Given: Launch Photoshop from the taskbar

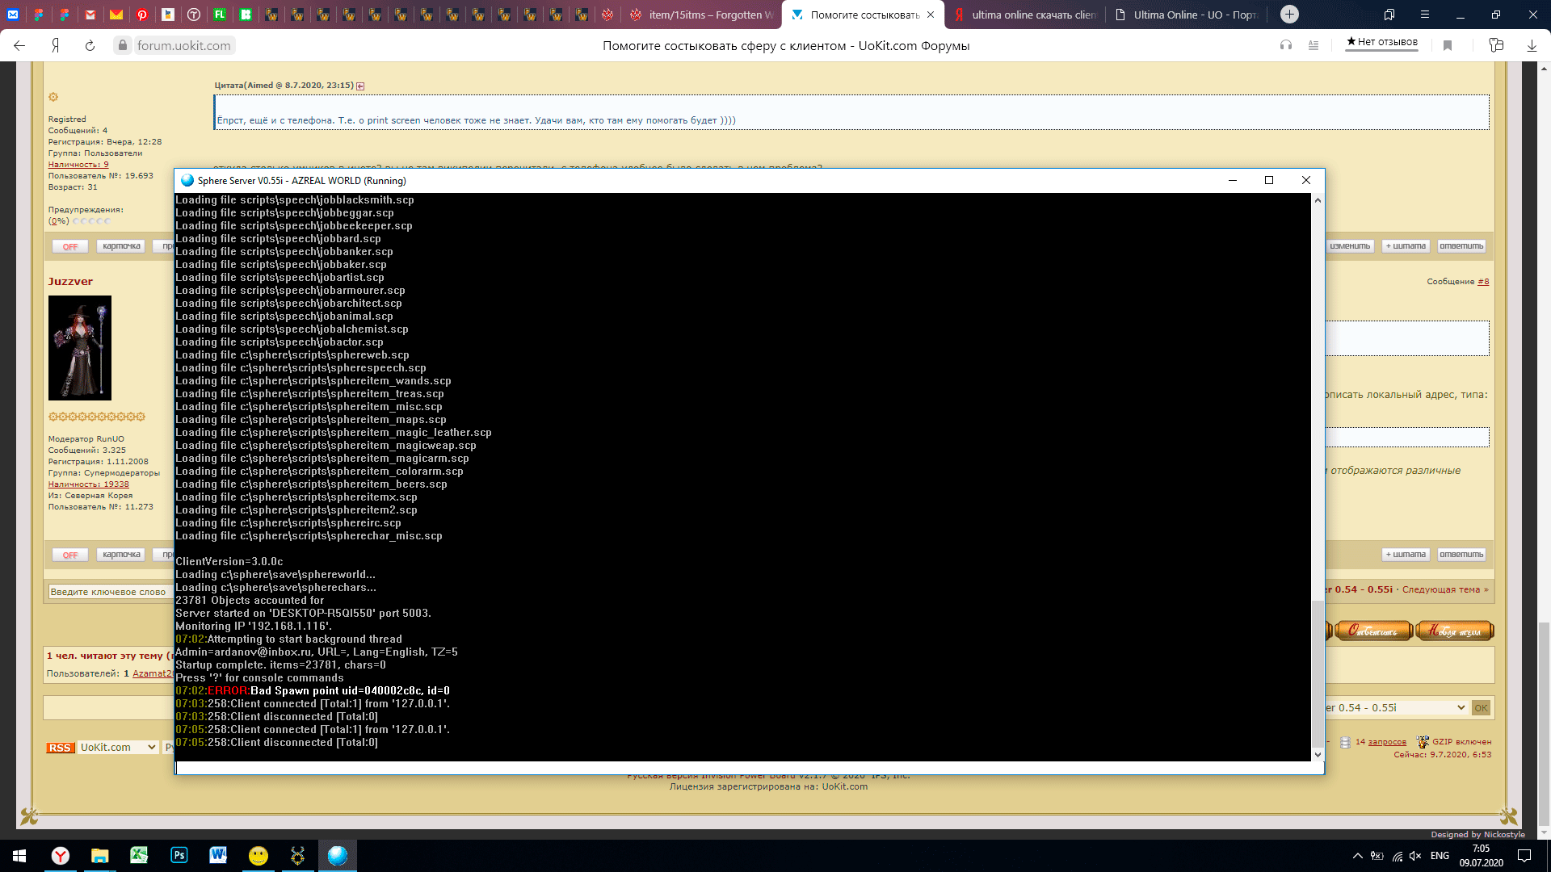Looking at the screenshot, I should (179, 855).
